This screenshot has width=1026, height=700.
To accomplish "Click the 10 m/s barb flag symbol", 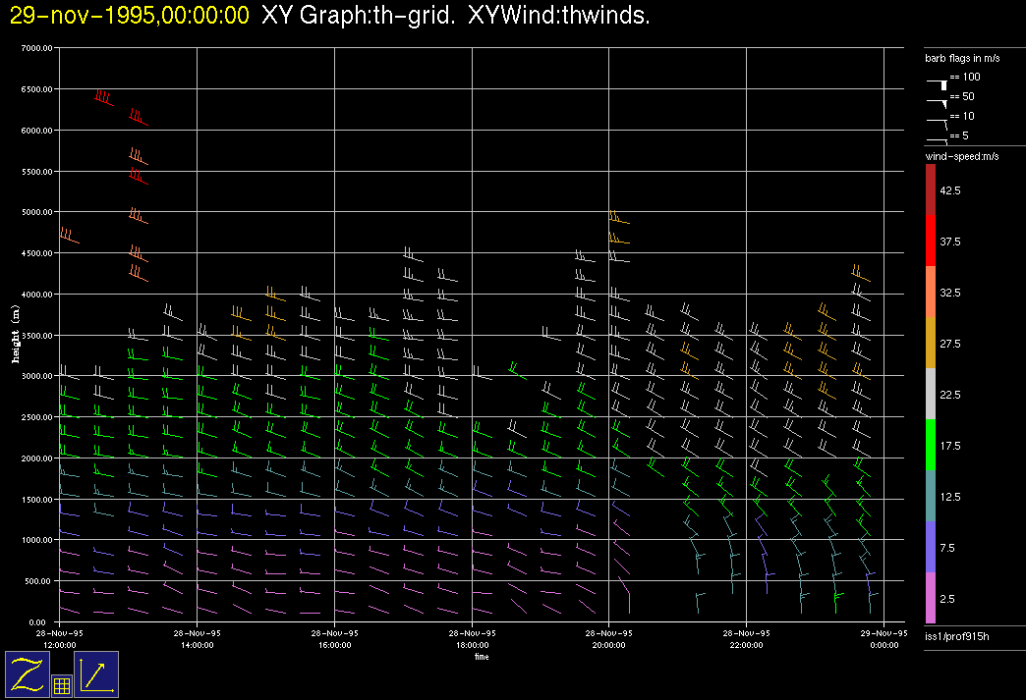I will pos(938,121).
